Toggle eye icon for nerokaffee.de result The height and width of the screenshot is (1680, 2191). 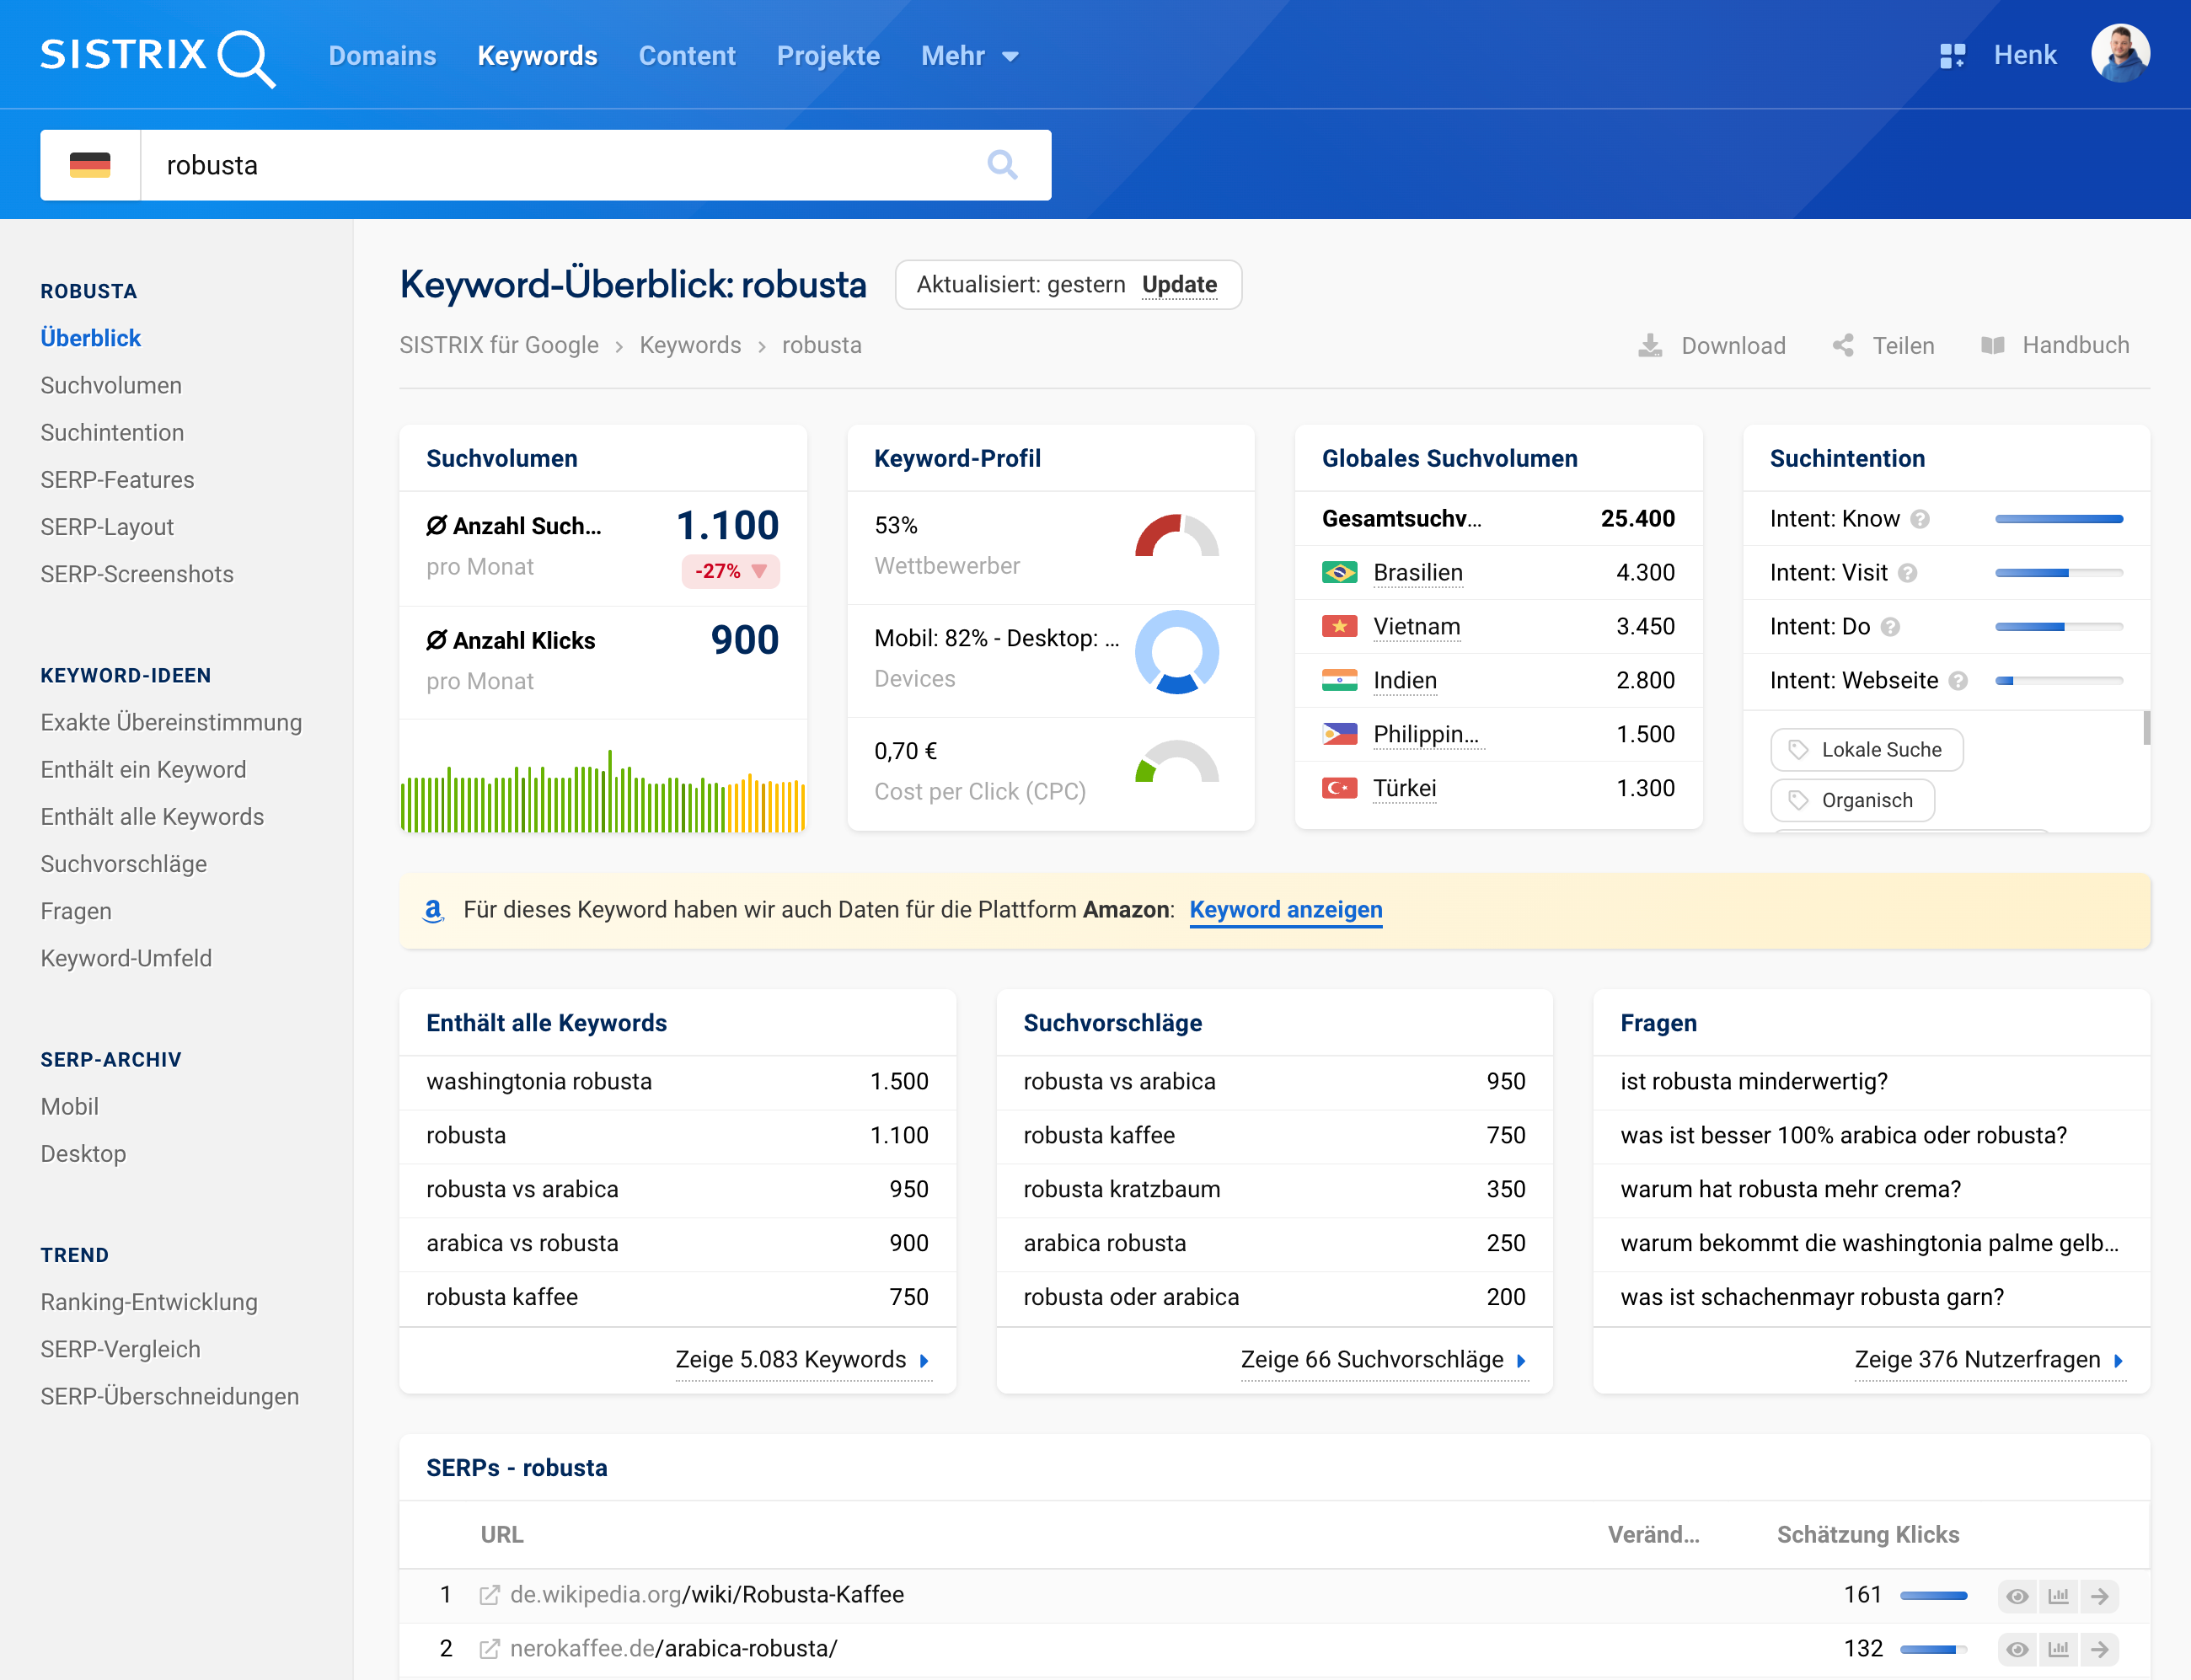coord(2017,1649)
